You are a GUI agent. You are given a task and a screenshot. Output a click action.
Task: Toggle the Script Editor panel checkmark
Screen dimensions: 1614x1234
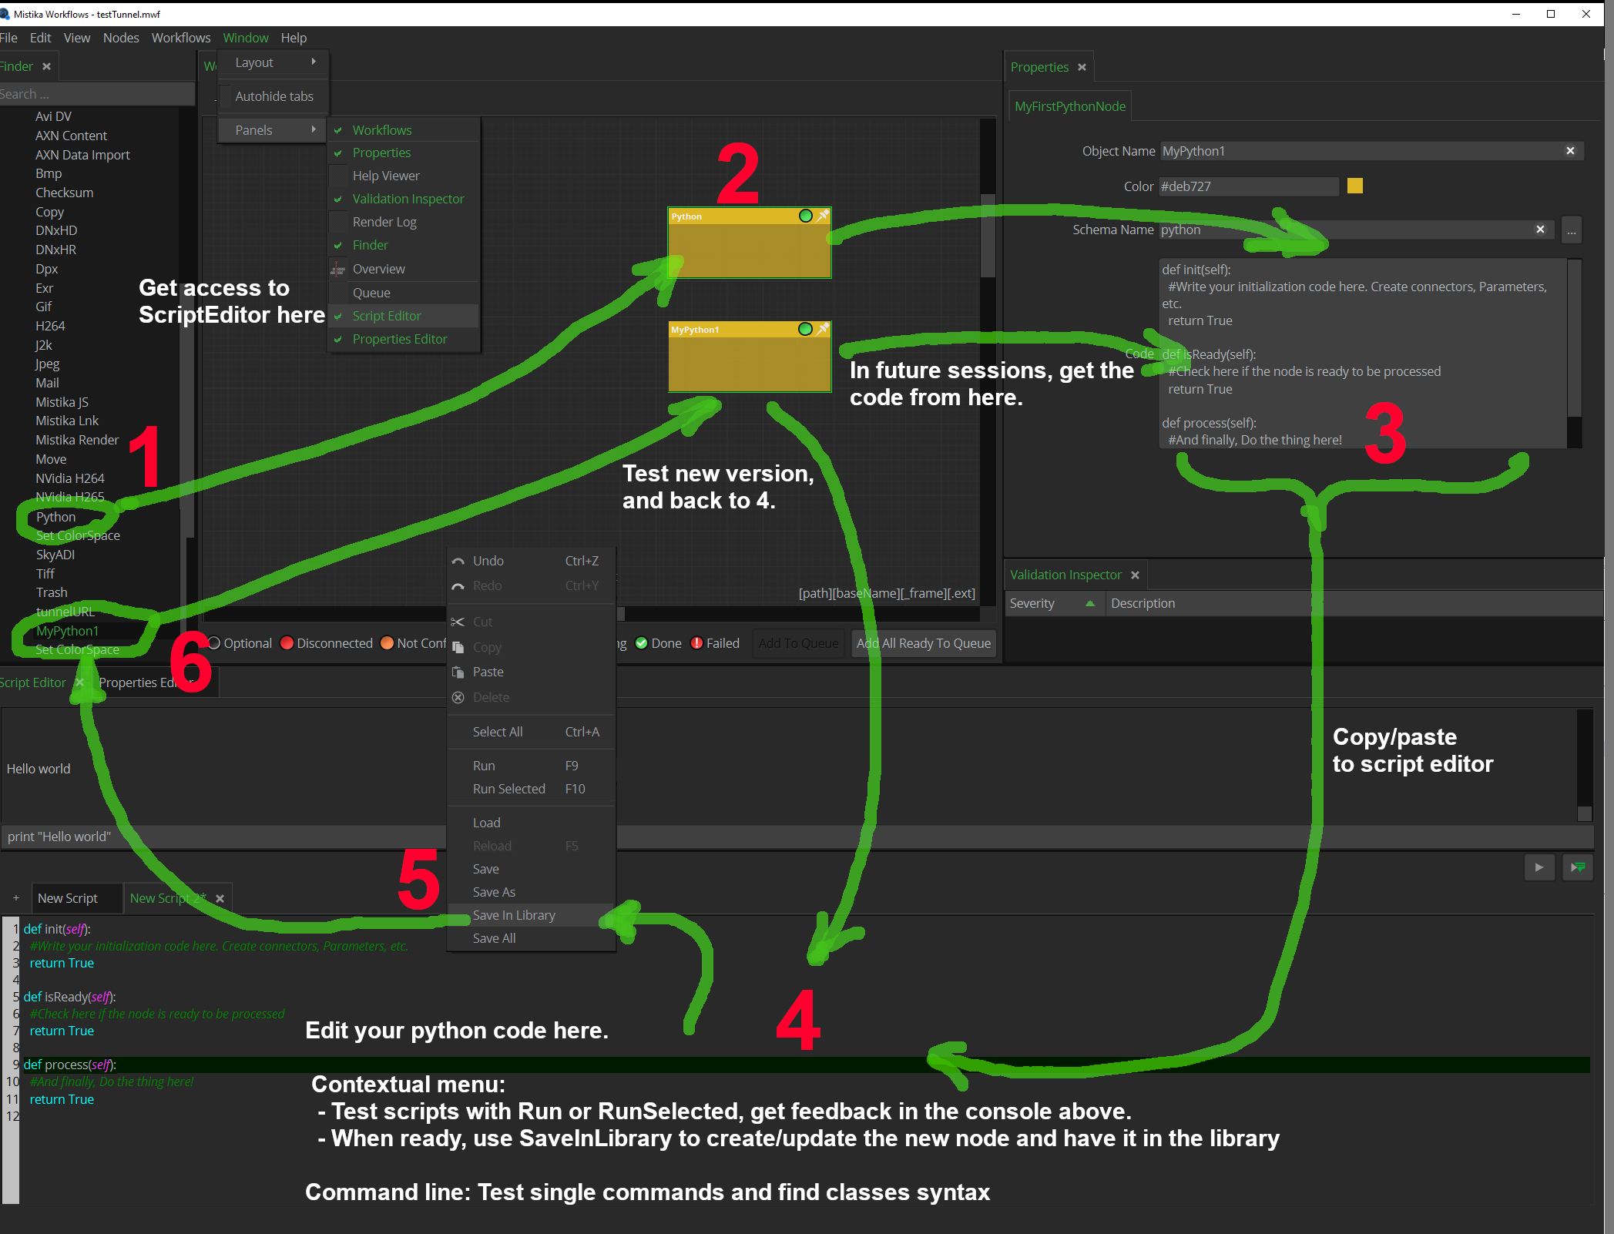[x=337, y=316]
